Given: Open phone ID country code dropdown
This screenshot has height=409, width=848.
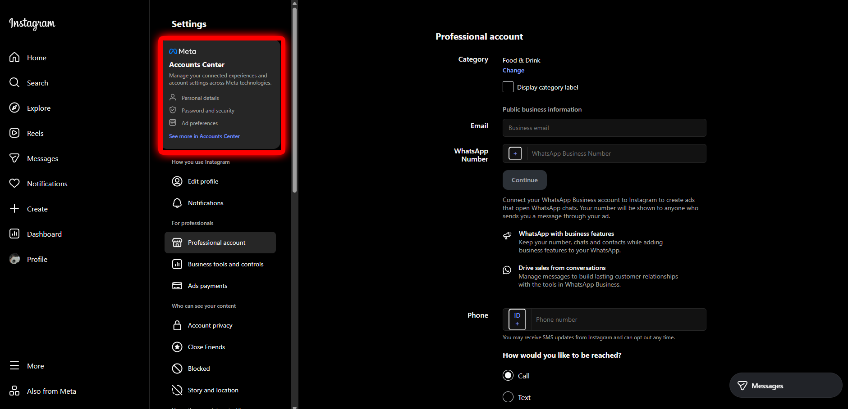Looking at the screenshot, I should coord(517,319).
